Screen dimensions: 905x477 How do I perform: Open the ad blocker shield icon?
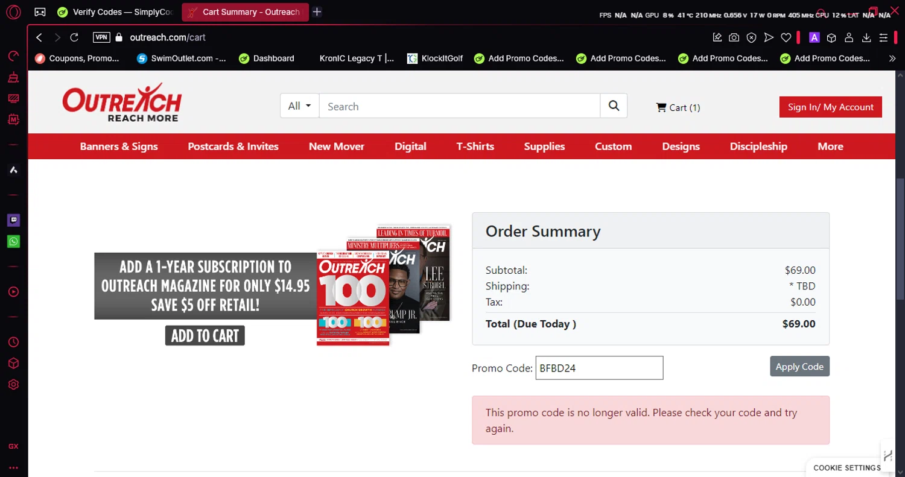[751, 37]
